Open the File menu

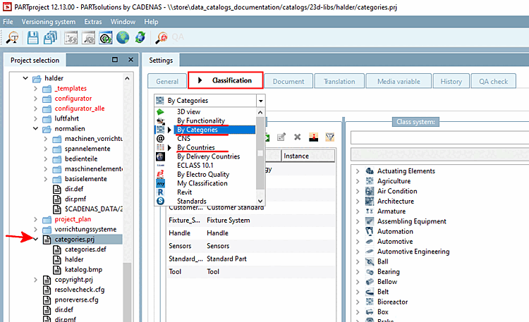pos(8,22)
